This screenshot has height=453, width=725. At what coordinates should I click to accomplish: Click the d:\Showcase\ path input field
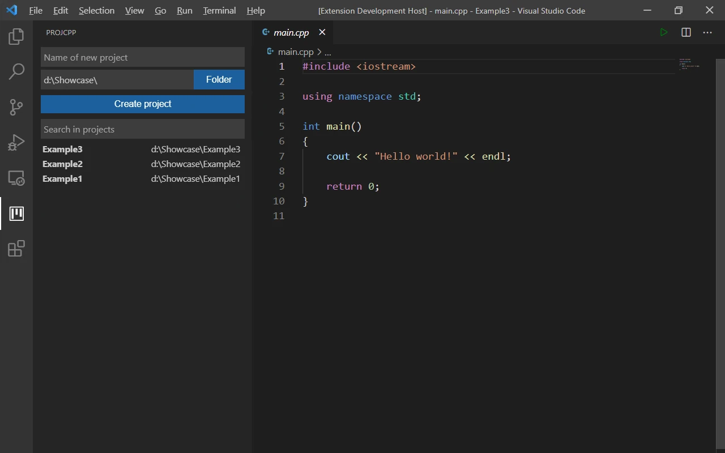[x=117, y=80]
